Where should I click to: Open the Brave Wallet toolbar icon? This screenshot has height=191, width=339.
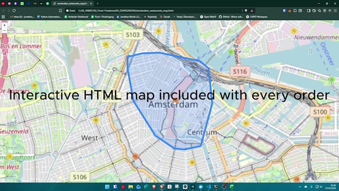click(x=314, y=10)
